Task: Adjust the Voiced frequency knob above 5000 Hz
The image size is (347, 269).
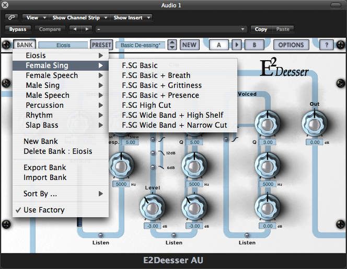Action: coord(268,166)
